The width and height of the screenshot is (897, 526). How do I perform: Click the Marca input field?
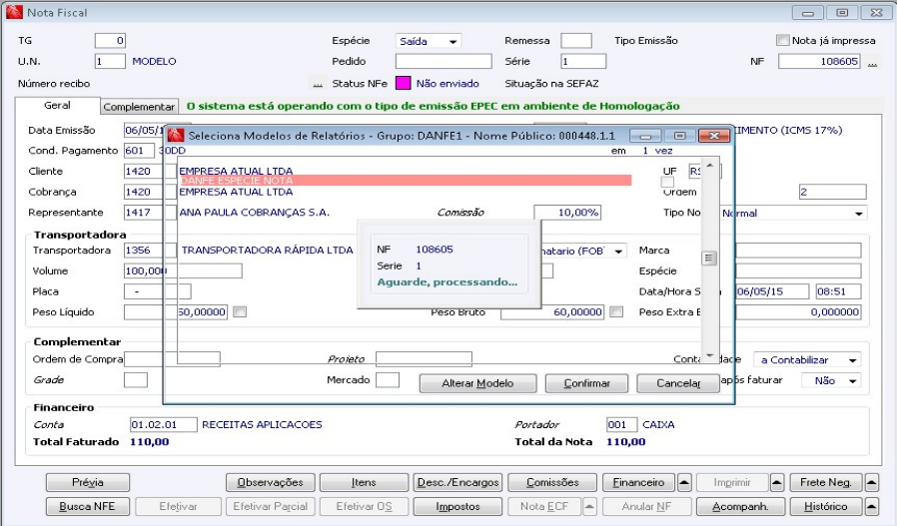[798, 250]
